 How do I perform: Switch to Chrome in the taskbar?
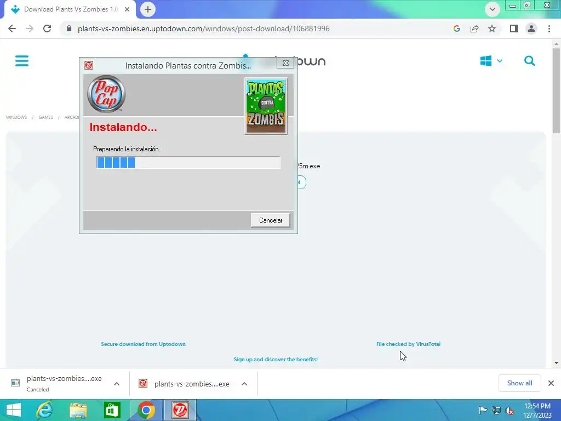pos(146,410)
